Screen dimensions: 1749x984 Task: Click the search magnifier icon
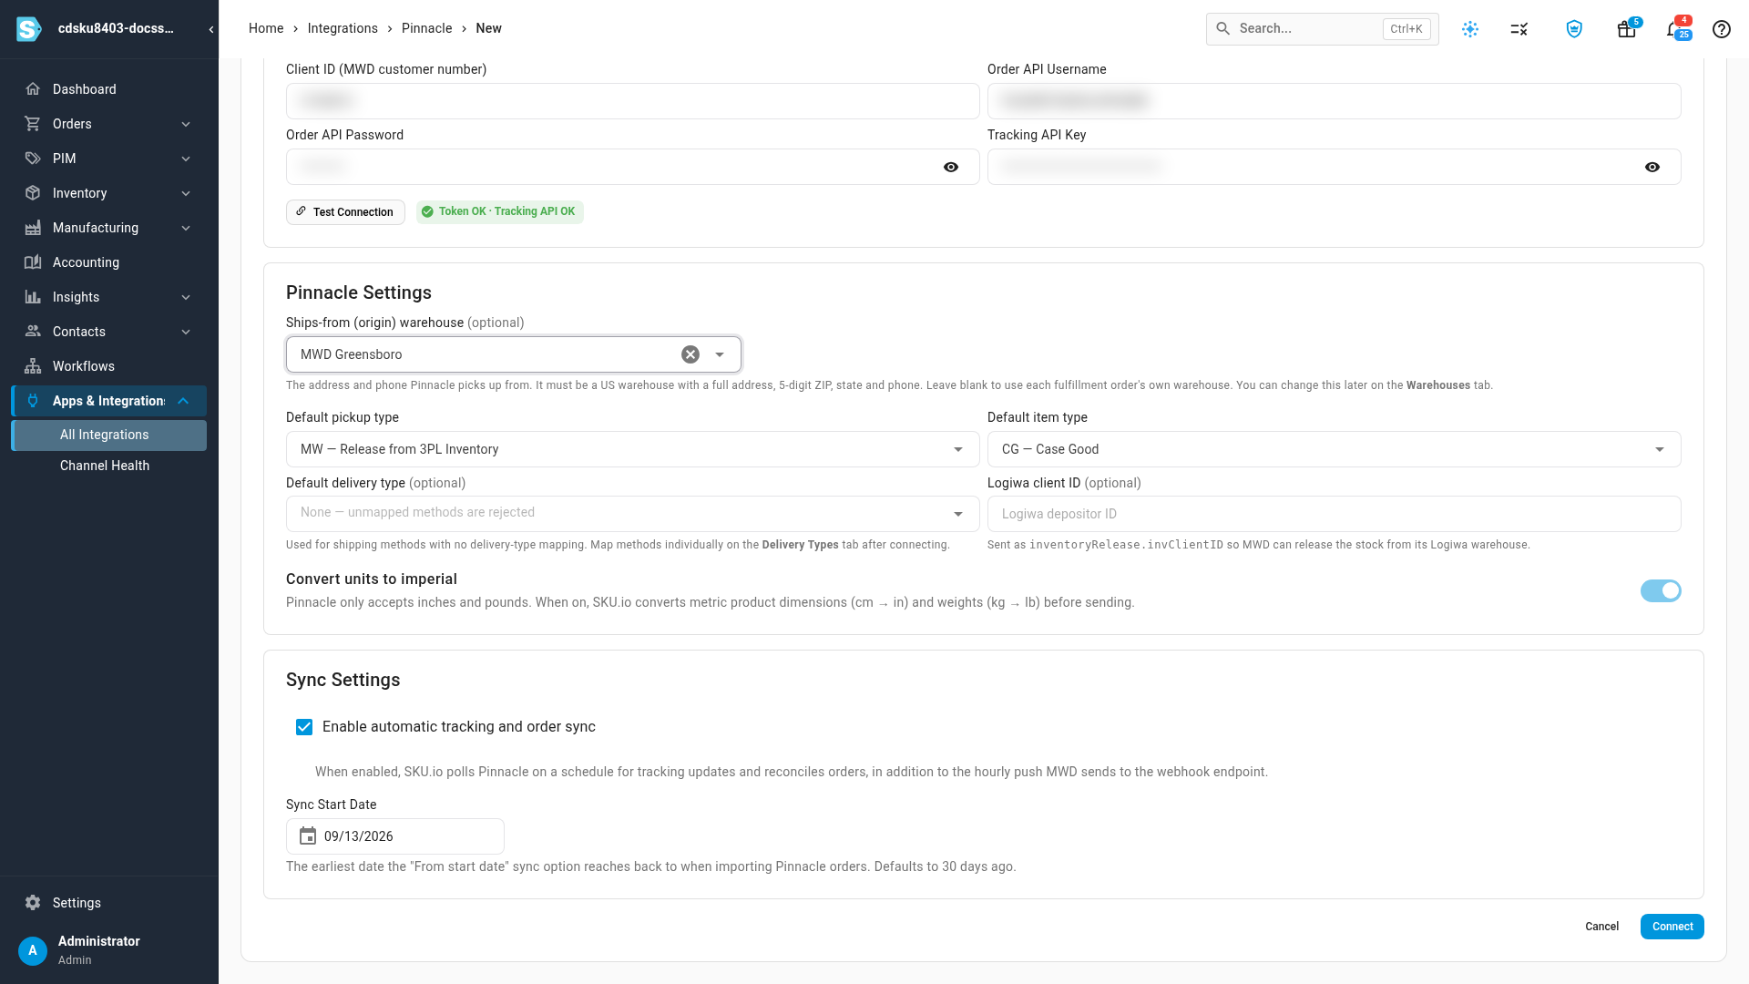1223,29
